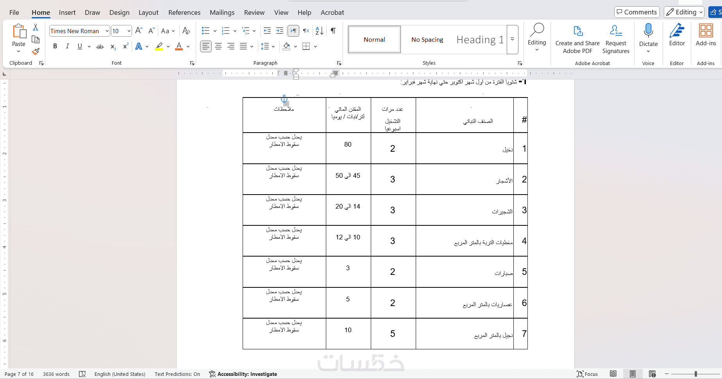722x379 pixels.
Task: Toggle Italic formatting
Action: (67, 46)
